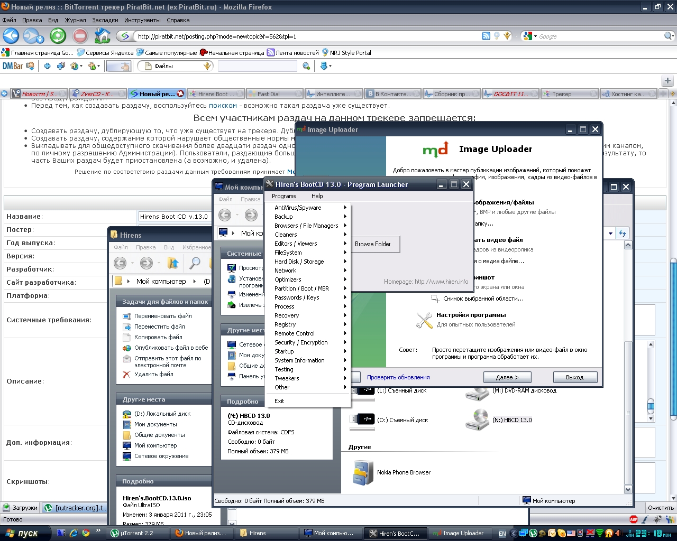Image resolution: width=677 pixels, height=541 pixels.
Task: Click Удалить файл task link
Action: 154,374
